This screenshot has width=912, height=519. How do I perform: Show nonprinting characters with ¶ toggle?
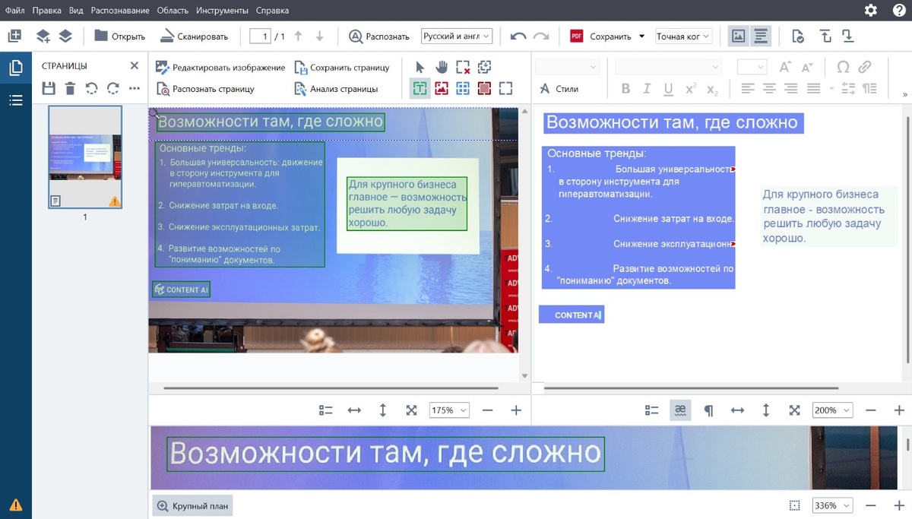[708, 410]
